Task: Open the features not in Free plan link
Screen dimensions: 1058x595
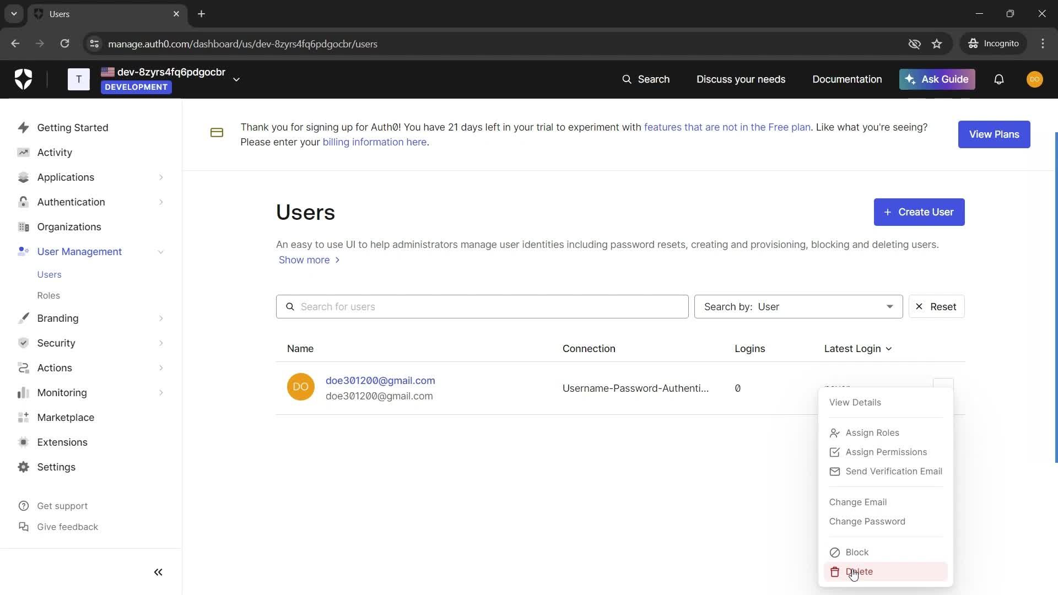Action: pyautogui.click(x=727, y=127)
